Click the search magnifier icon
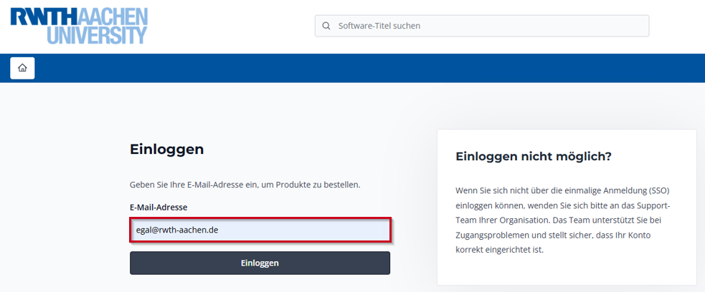The image size is (705, 292). 326,26
